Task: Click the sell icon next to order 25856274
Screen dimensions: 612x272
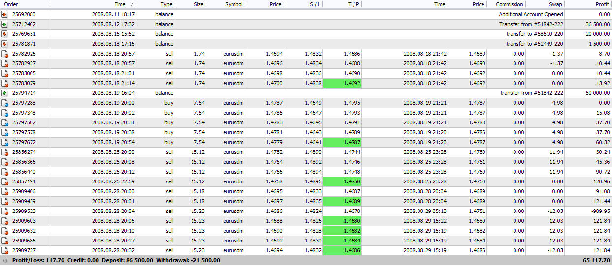Action: [x=4, y=152]
